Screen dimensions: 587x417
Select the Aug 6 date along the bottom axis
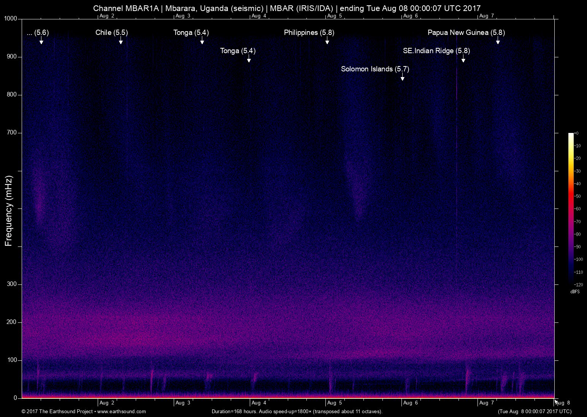coord(411,403)
